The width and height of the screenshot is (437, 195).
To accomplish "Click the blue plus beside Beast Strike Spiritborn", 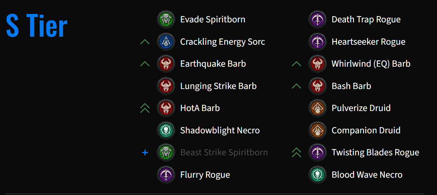I will click(145, 153).
